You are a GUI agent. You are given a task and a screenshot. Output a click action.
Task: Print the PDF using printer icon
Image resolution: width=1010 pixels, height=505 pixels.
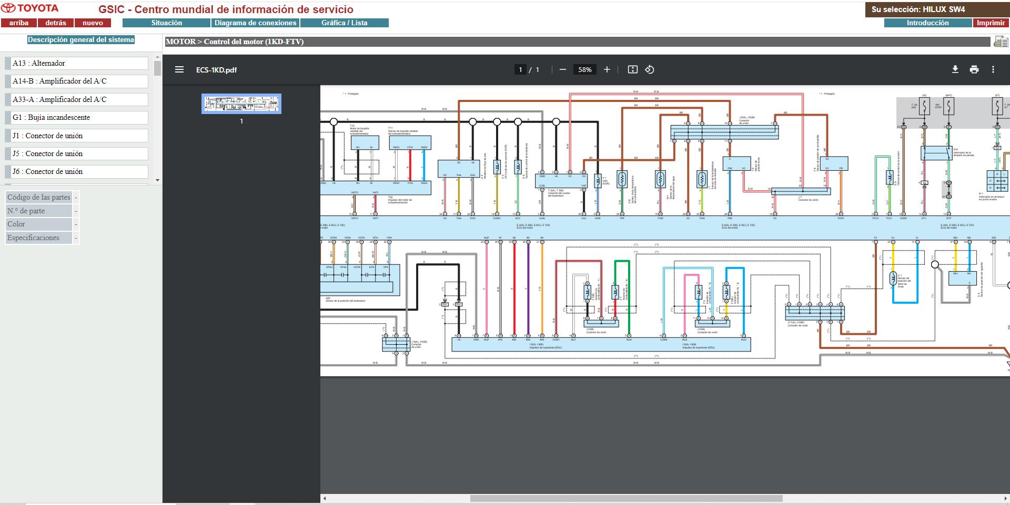click(974, 69)
